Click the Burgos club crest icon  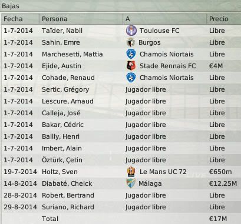[x=130, y=42]
